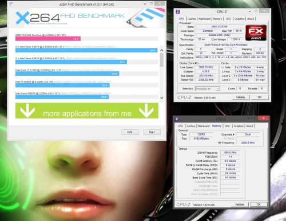
Task: Click the Rated FSB value field
Action: (206, 80)
